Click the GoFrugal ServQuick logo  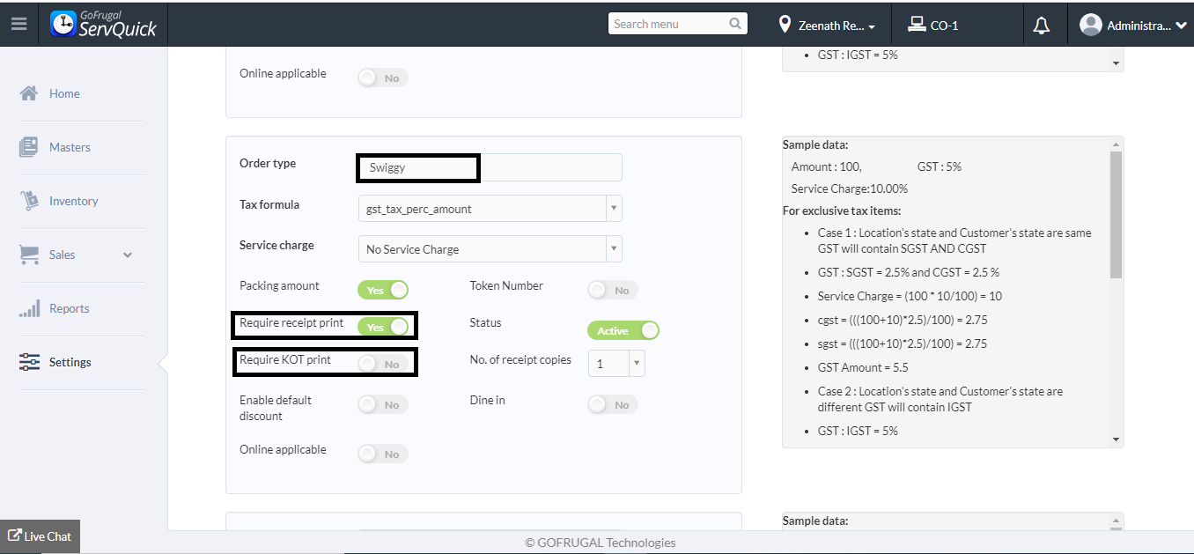[x=104, y=25]
